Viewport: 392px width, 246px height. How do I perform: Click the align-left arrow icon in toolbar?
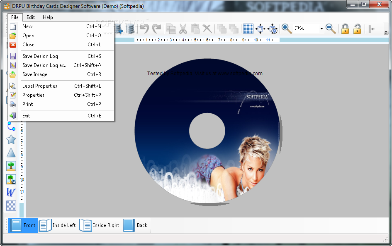pos(372,29)
